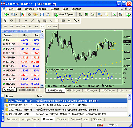Click the Market Watch vertical scrollbar thumb
The height and width of the screenshot is (128, 133).
coord(42,38)
